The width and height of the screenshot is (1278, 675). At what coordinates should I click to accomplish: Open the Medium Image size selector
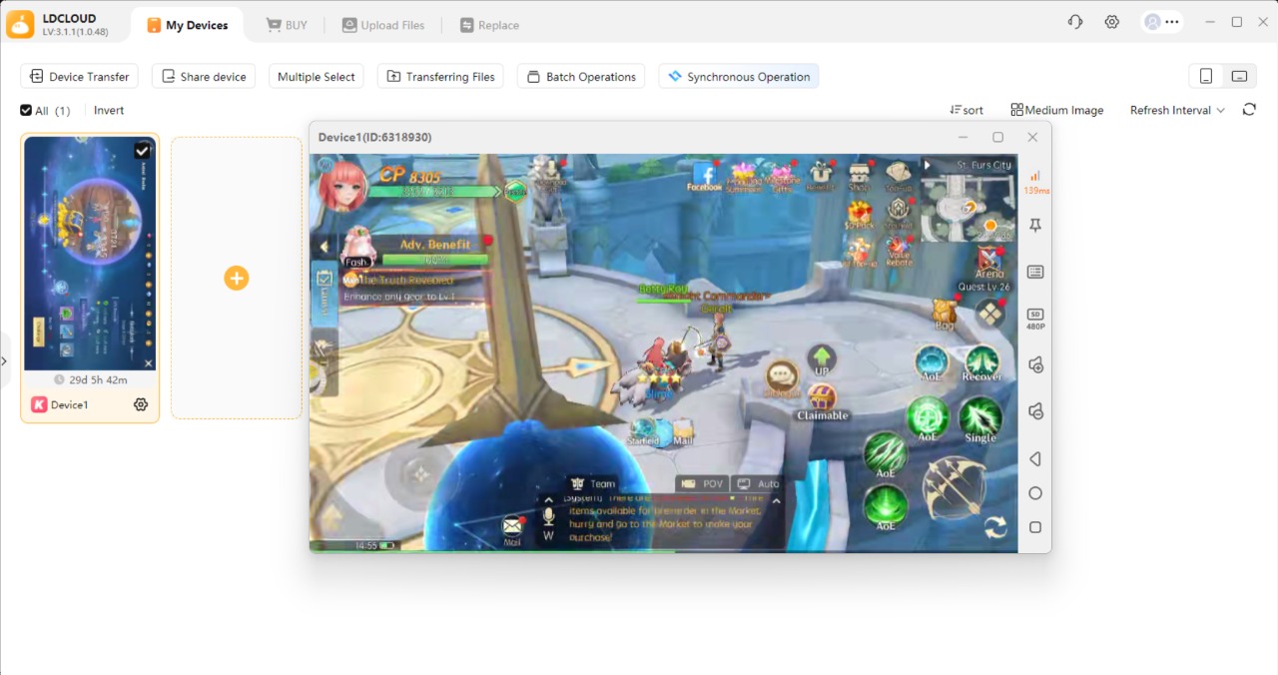coord(1057,111)
